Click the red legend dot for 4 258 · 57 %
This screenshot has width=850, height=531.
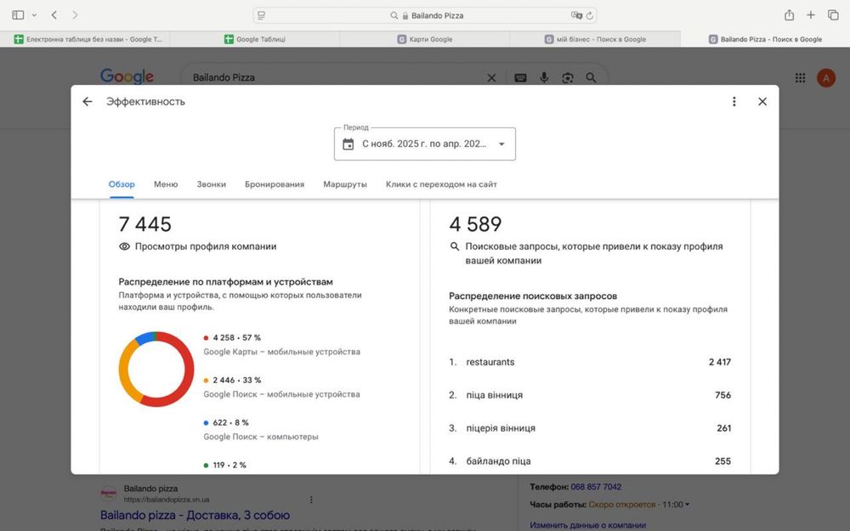point(206,337)
